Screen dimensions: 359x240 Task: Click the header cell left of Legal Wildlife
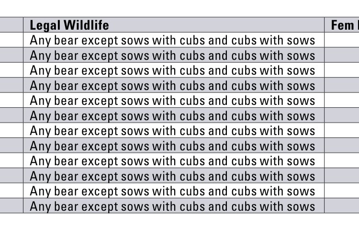coord(11,25)
